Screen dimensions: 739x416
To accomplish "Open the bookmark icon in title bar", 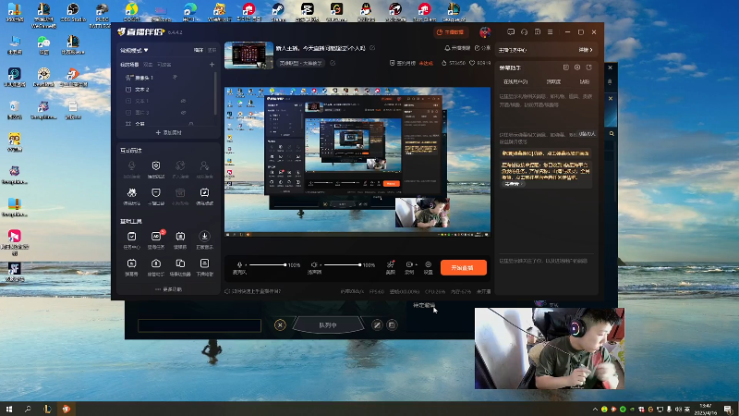I will 538,32.
